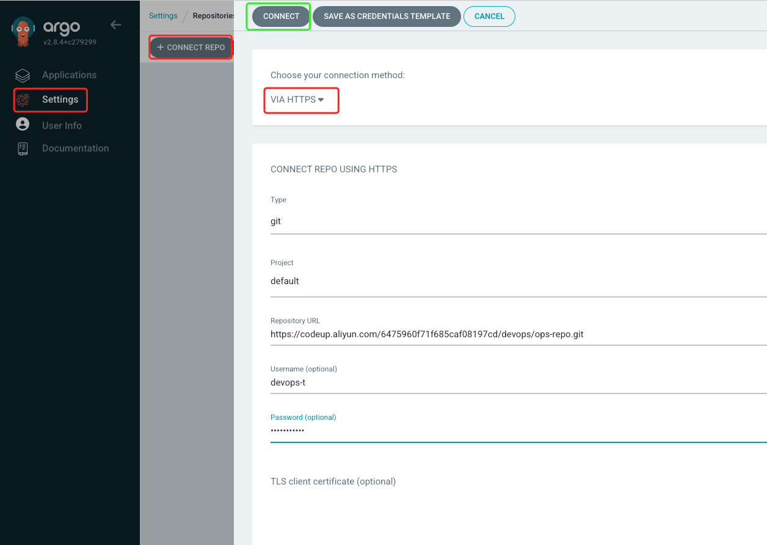
Task: Focus the Repository URL input field
Action: pyautogui.click(x=518, y=334)
